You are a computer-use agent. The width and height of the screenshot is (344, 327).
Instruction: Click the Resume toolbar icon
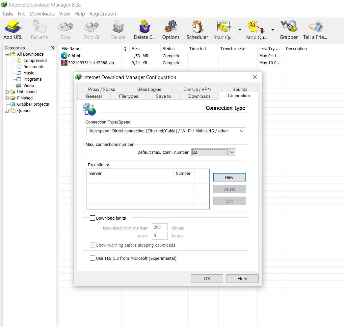(40, 27)
